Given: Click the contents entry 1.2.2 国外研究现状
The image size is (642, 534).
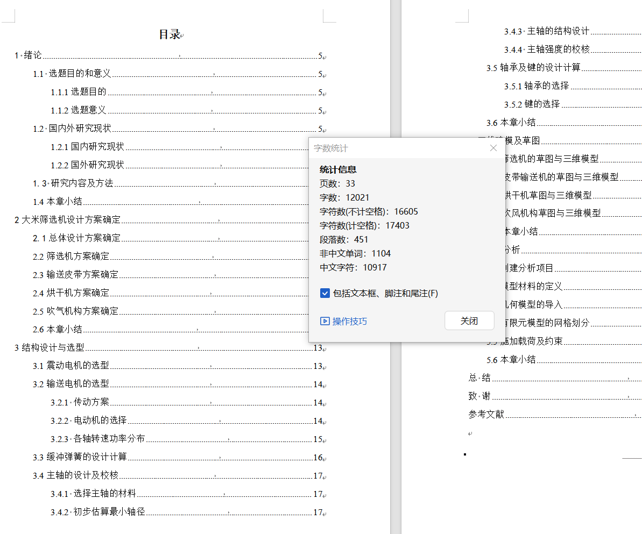Looking at the screenshot, I should (x=180, y=165).
